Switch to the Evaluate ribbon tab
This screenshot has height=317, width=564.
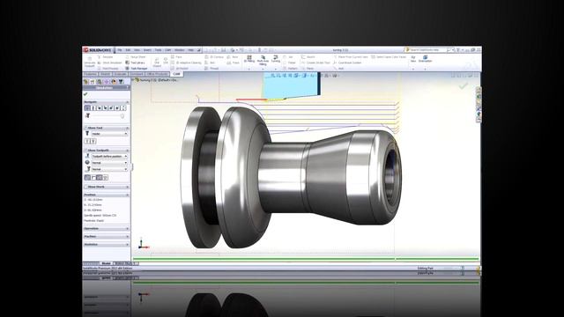click(x=121, y=74)
